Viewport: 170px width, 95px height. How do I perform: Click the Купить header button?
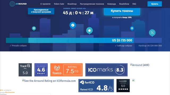[155, 4]
